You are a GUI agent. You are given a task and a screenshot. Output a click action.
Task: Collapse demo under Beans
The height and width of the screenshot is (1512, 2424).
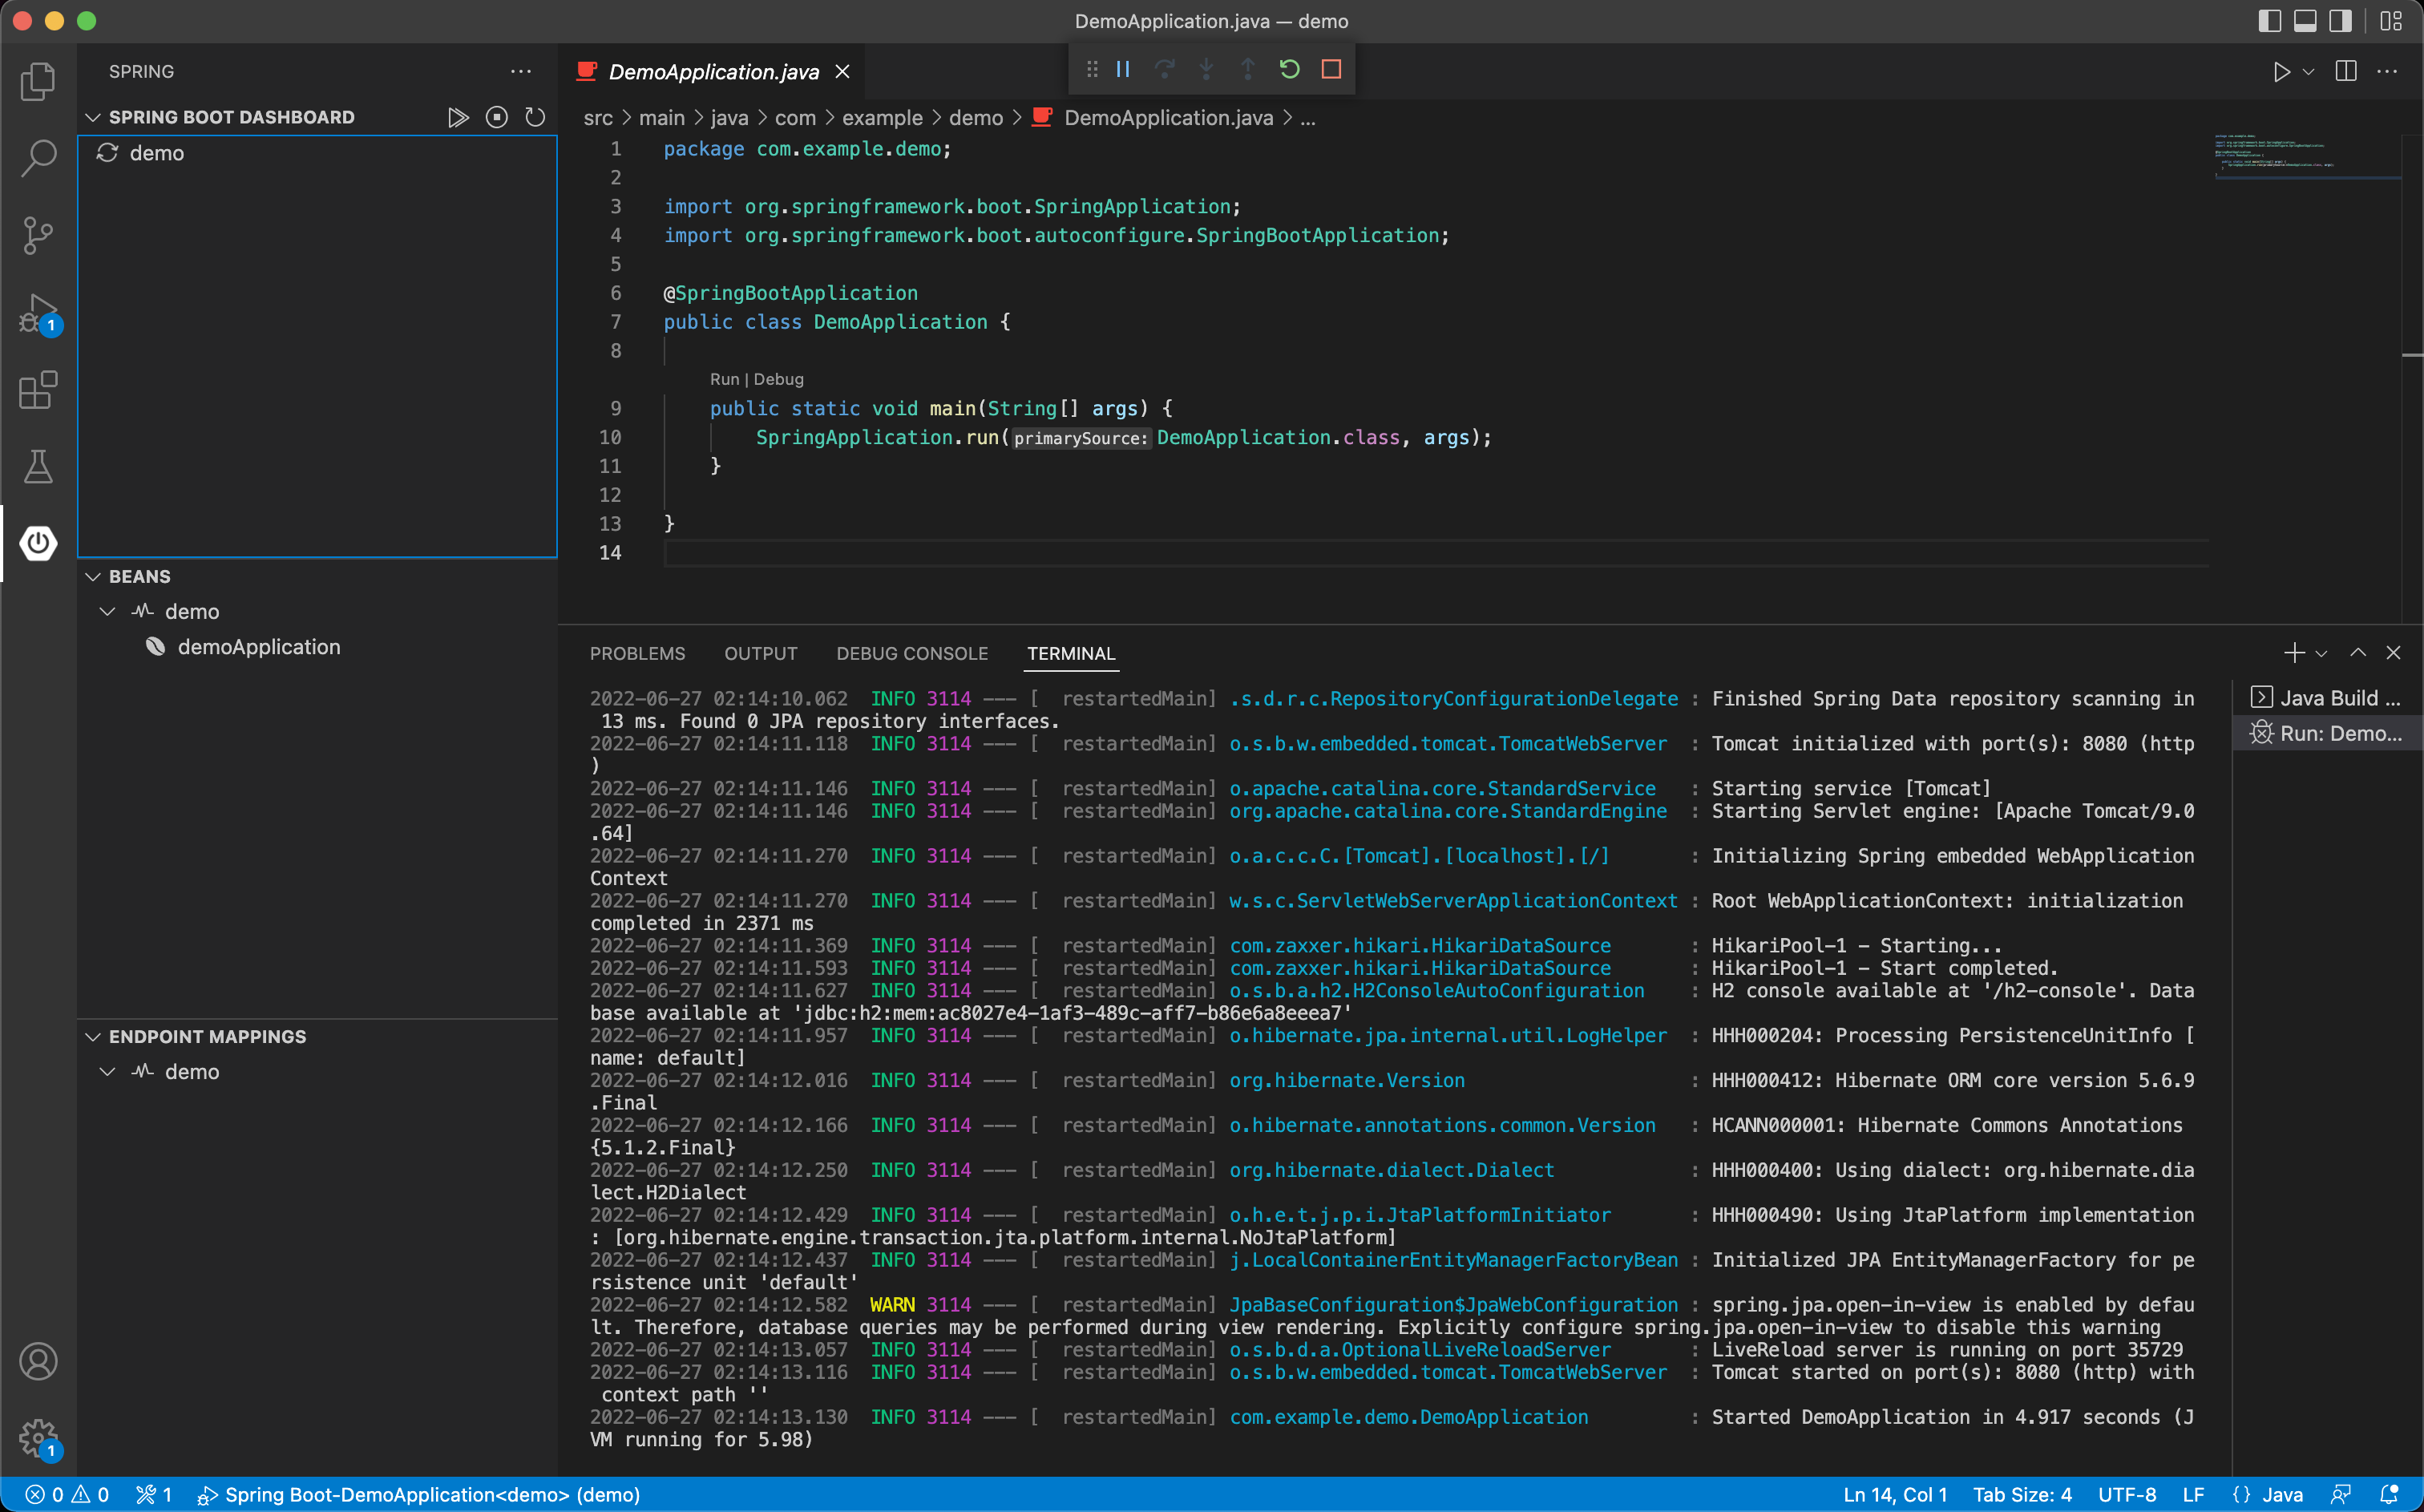click(108, 611)
